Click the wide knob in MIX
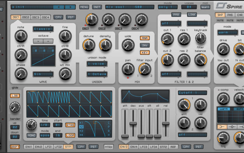This screenshot has width=244, height=153. pyautogui.click(x=128, y=45)
